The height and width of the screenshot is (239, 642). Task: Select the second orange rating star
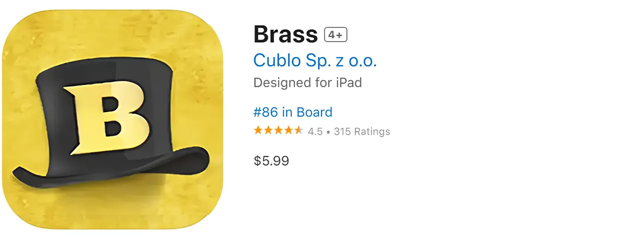(268, 131)
